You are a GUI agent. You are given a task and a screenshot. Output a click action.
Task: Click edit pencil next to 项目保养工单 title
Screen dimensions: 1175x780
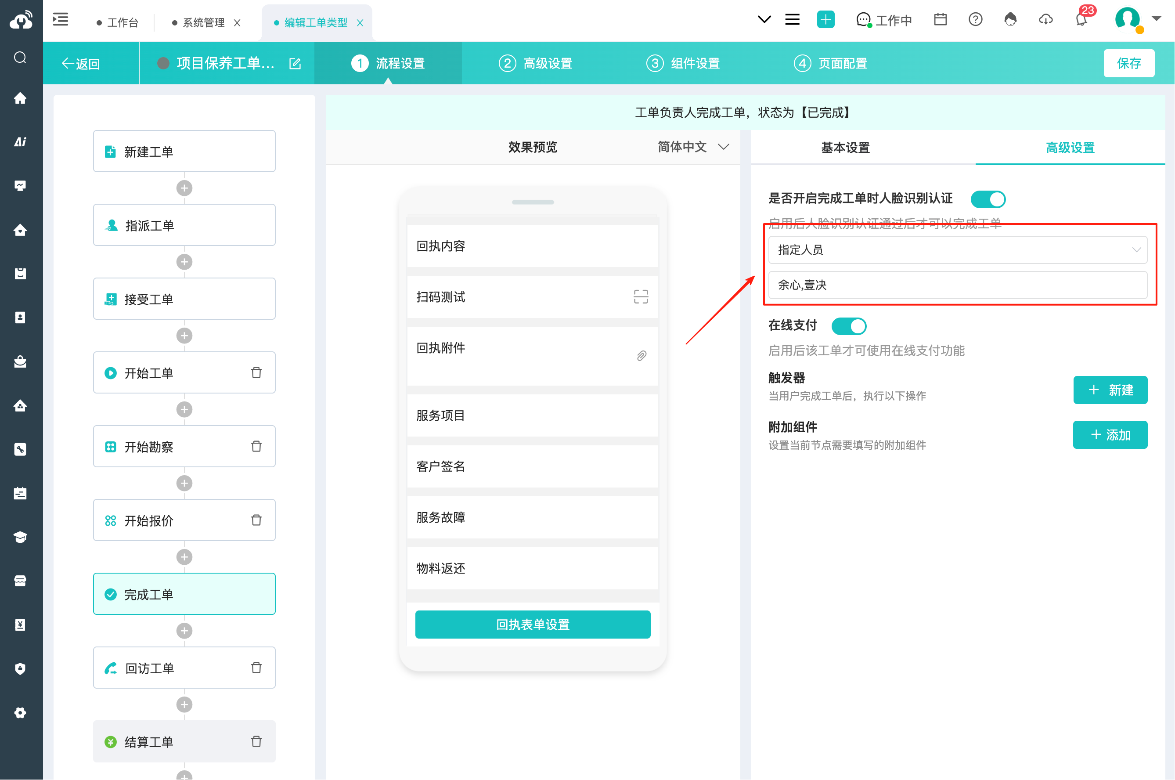coord(296,64)
